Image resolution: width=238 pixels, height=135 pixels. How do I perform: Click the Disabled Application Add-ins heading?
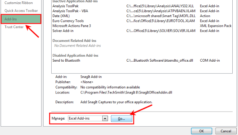(x=75, y=56)
